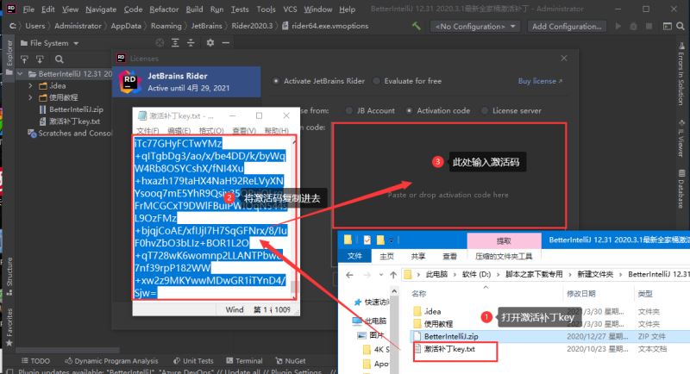
Task: Open the Database side panel
Action: (681, 188)
